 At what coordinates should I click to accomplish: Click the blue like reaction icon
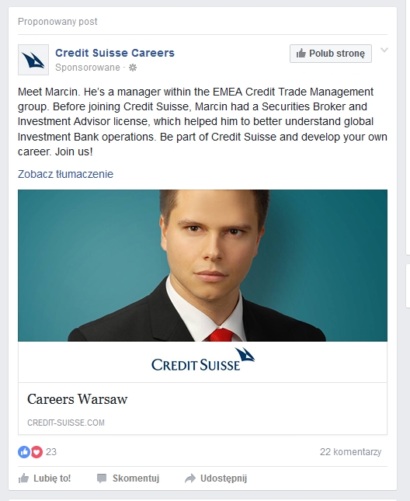pos(24,452)
